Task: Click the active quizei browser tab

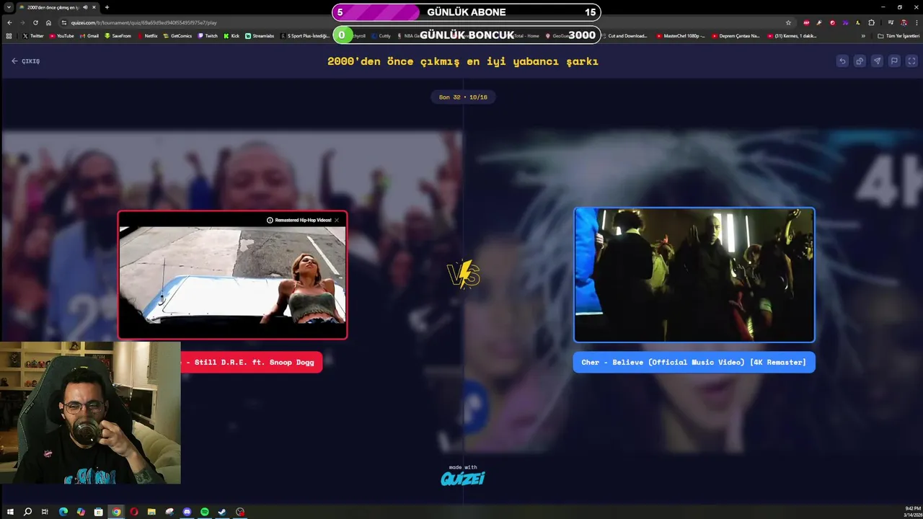Action: 58,7
